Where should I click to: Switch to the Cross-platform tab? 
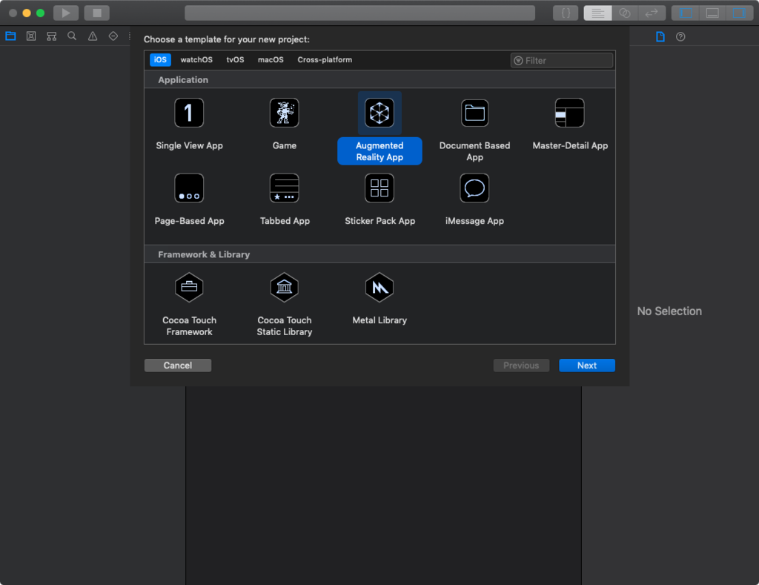[325, 59]
